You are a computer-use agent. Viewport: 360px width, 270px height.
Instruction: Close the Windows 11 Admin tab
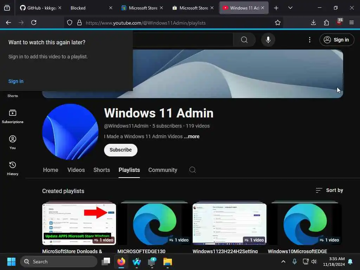click(263, 8)
